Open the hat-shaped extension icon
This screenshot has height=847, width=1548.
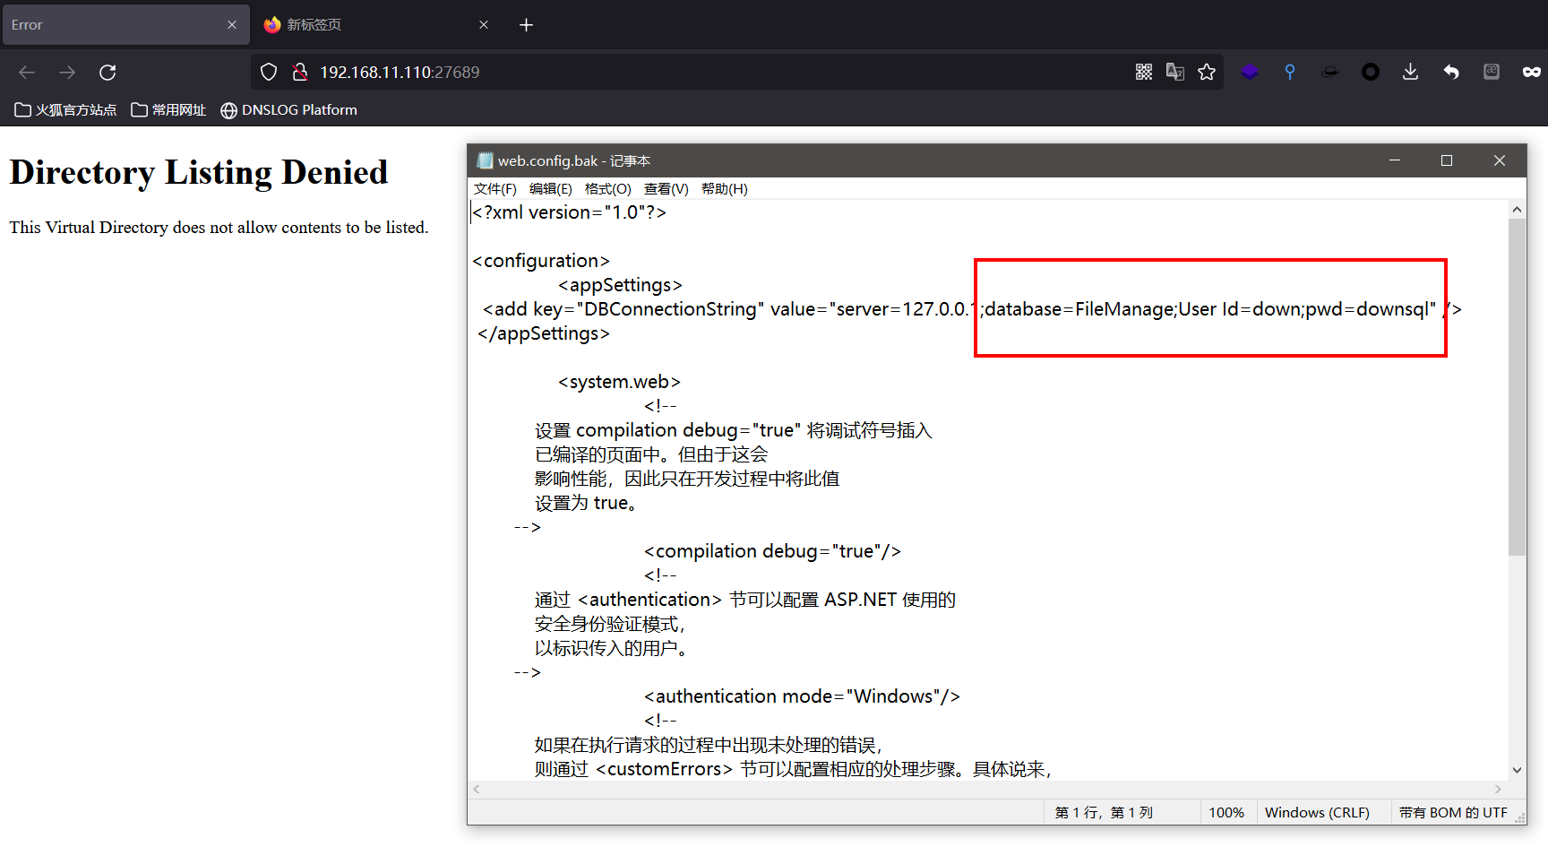[1330, 72]
